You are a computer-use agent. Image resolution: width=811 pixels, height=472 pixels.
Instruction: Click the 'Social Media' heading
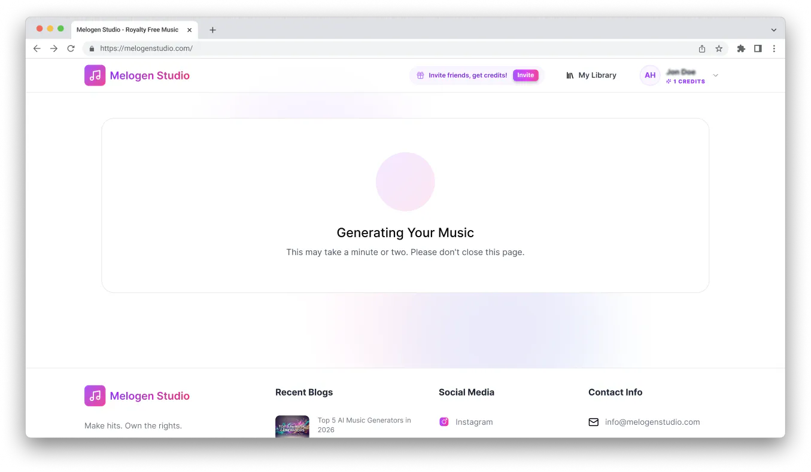coord(466,393)
